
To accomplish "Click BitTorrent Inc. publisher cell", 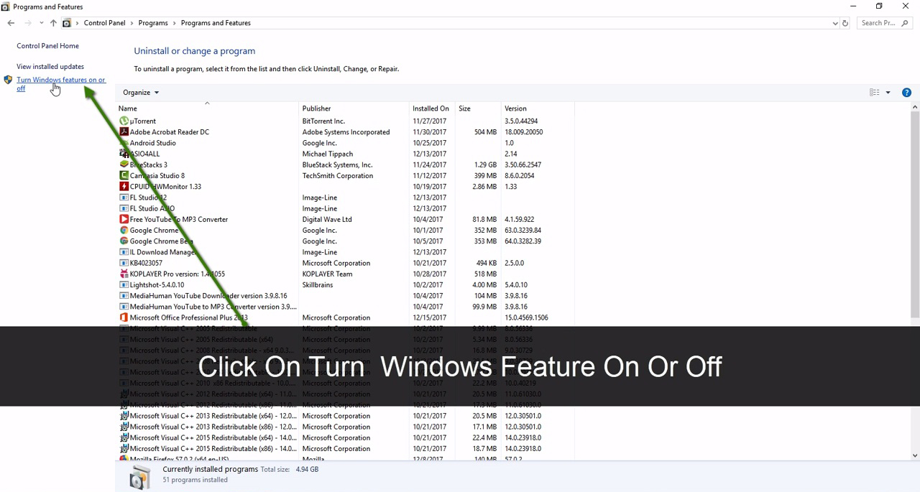I will click(x=323, y=121).
